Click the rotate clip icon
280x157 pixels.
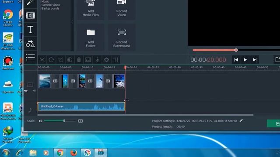click(x=51, y=60)
